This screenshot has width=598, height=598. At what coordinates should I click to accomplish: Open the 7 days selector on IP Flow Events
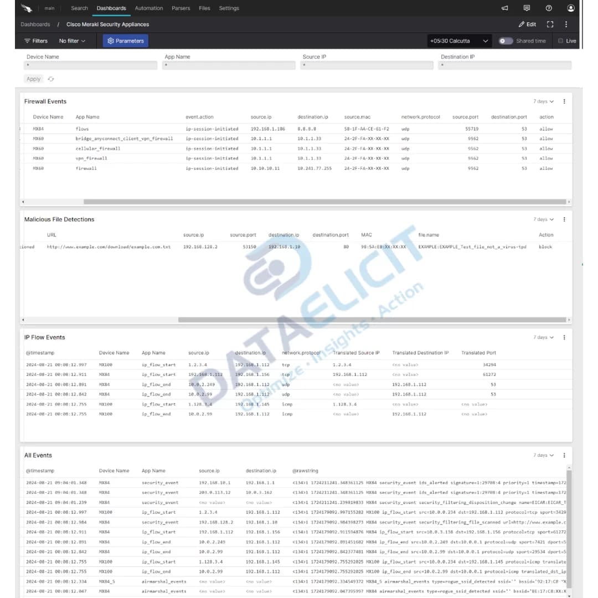coord(542,337)
